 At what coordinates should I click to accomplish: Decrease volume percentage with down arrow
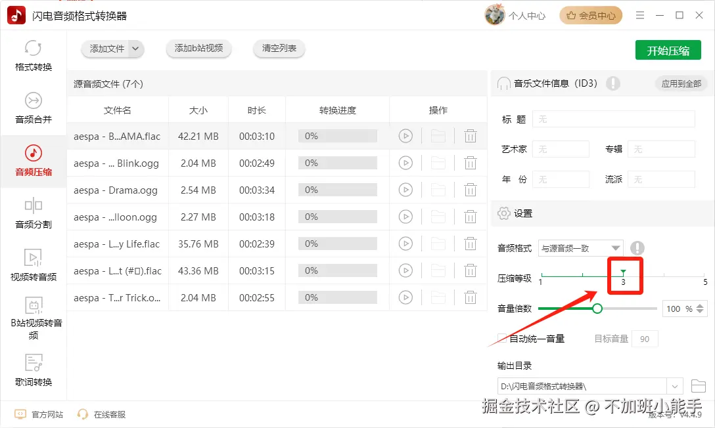(700, 312)
